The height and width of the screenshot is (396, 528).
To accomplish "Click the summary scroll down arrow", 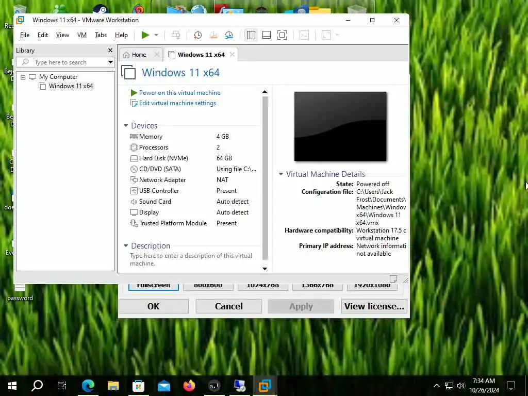I will point(265,269).
